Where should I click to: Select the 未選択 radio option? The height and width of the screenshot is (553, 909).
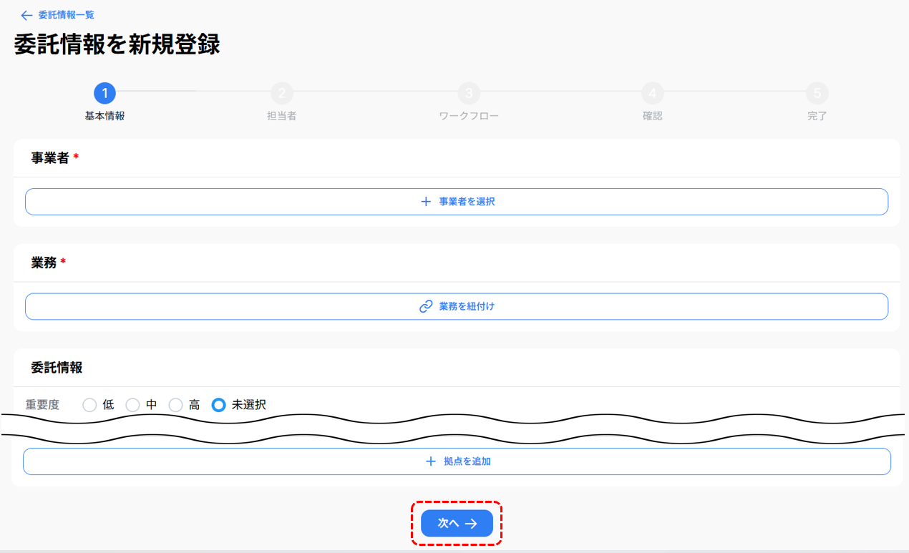[219, 405]
